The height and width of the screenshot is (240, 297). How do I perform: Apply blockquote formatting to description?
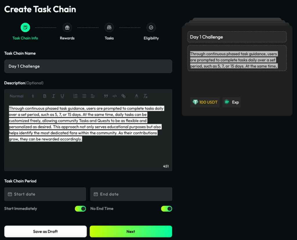[x=106, y=96]
